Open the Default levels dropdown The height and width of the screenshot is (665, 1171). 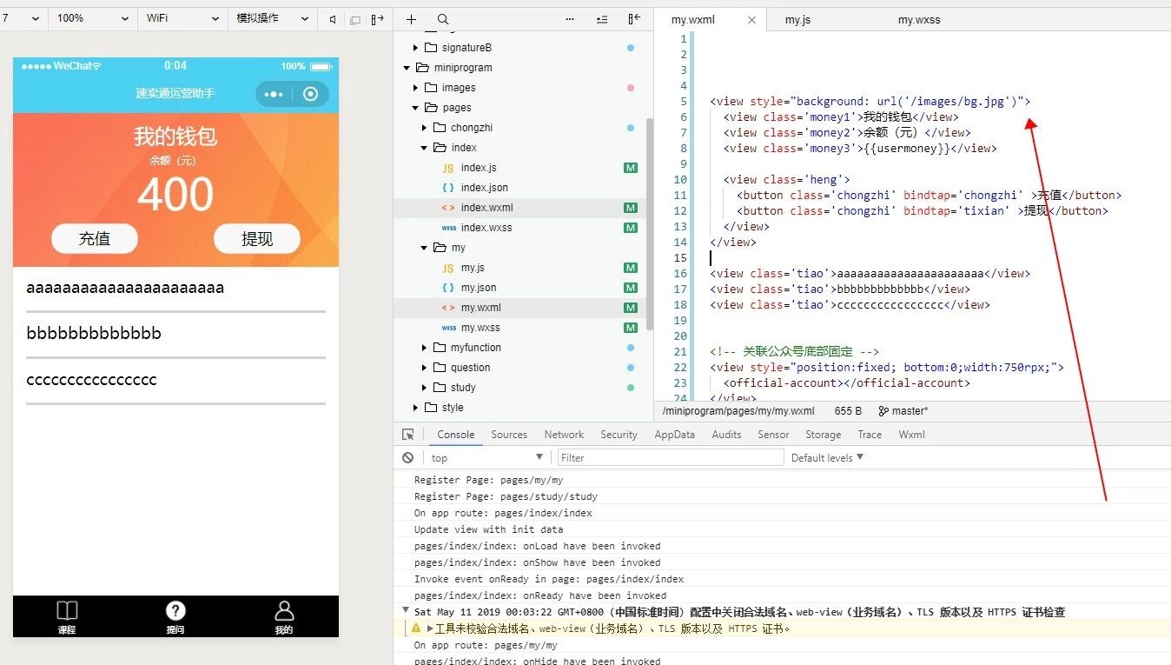[x=827, y=458]
